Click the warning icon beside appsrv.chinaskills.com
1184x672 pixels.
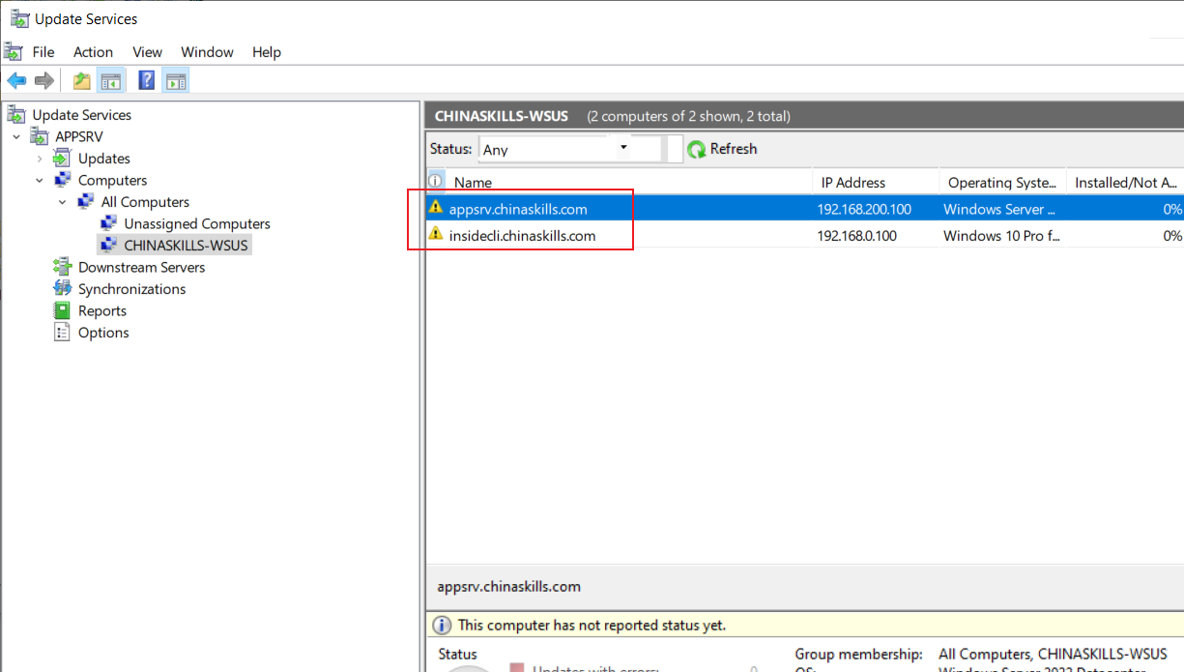click(x=436, y=208)
